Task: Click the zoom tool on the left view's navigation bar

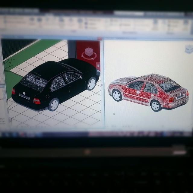Action: pos(98,71)
